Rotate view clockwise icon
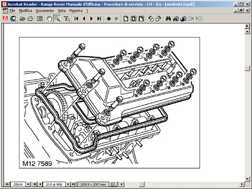The height and width of the screenshot is (189, 252). [158, 18]
